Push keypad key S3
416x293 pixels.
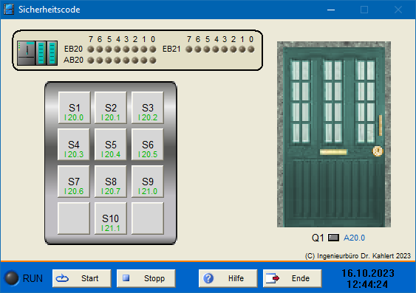point(148,108)
